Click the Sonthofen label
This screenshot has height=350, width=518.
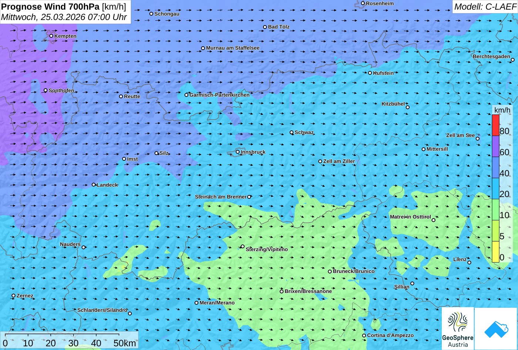click(x=61, y=90)
